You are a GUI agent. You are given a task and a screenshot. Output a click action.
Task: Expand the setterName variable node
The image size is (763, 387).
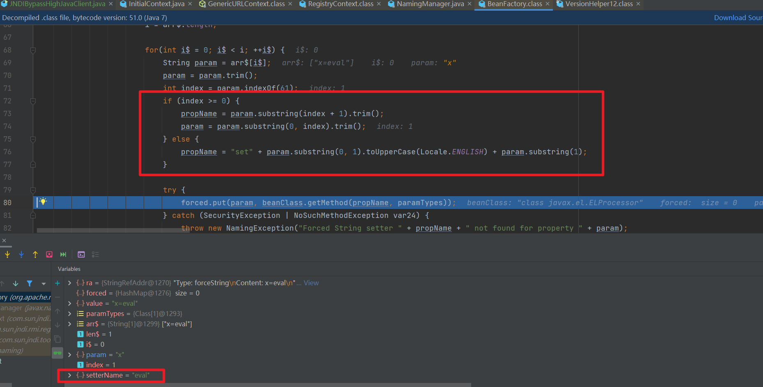70,375
